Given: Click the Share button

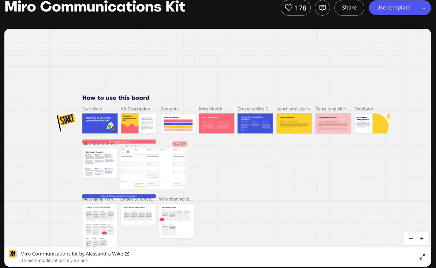Looking at the screenshot, I should (x=349, y=8).
